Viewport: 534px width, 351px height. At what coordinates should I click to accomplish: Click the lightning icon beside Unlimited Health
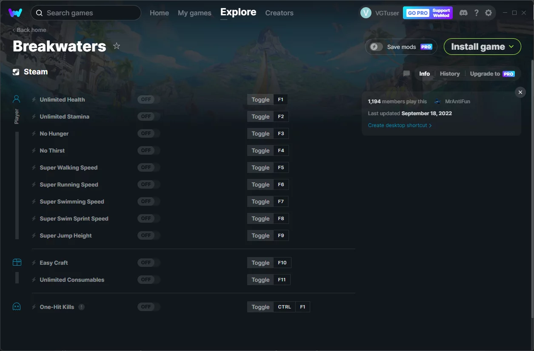point(34,99)
